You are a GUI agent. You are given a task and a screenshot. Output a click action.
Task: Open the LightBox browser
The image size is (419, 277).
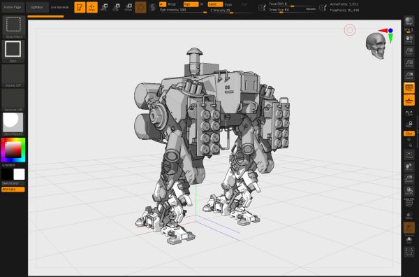tap(37, 7)
